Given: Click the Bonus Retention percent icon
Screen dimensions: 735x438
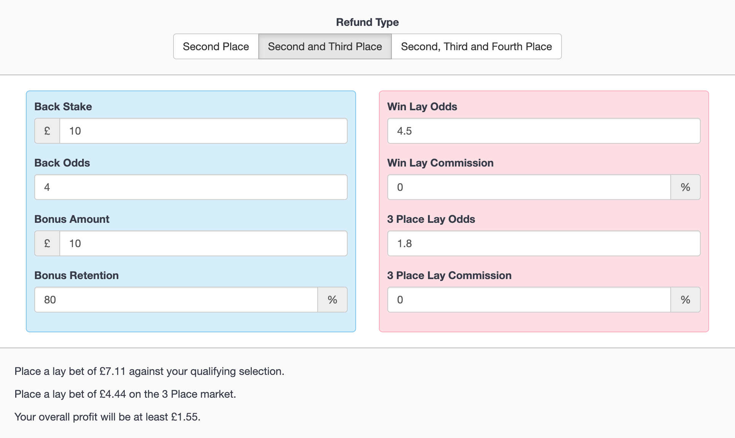Looking at the screenshot, I should click(333, 300).
